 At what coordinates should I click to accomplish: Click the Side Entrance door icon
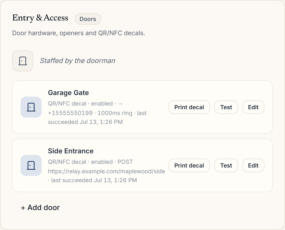31,165
